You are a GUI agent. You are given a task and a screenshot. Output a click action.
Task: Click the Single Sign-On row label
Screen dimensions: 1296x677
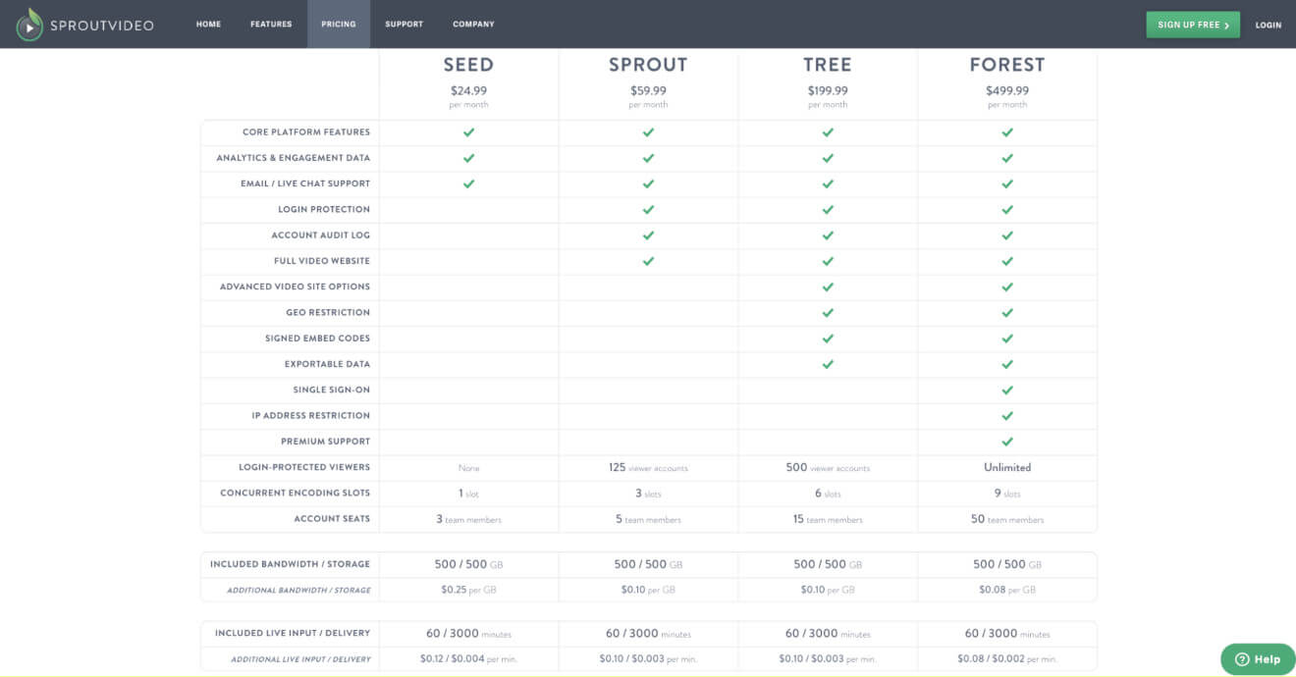[x=332, y=390]
